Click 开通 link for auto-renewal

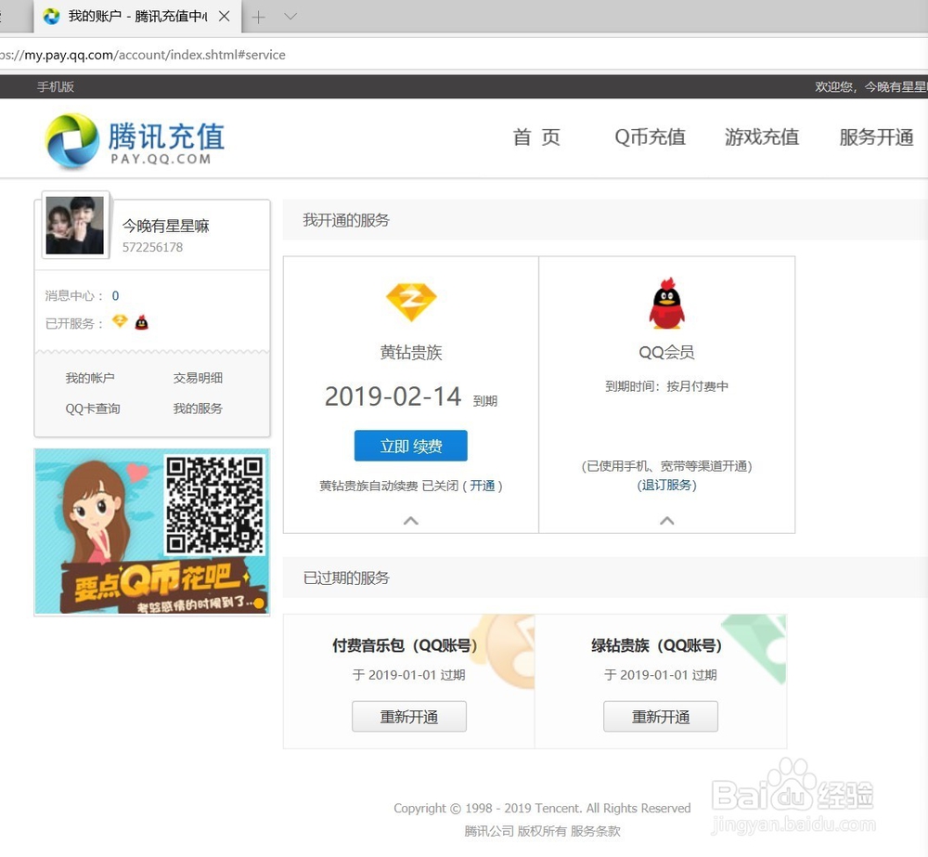tap(483, 486)
